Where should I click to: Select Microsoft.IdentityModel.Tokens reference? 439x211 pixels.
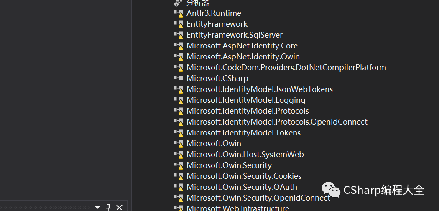point(244,132)
